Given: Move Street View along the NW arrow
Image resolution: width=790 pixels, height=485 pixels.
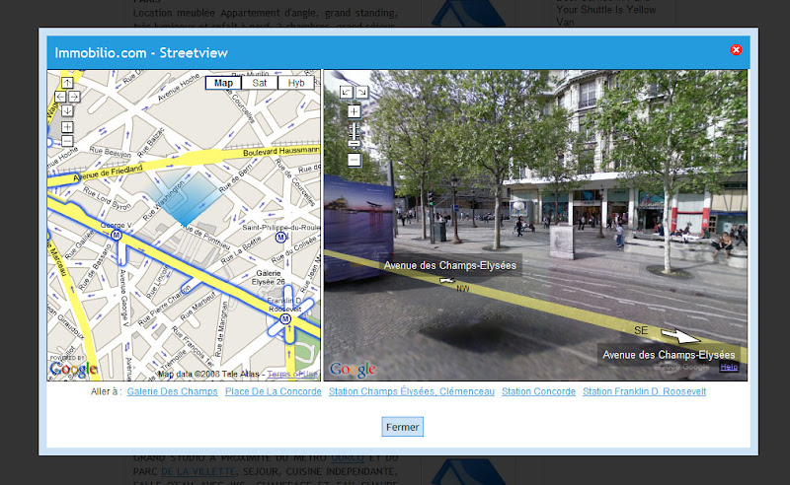Looking at the screenshot, I should 447,280.
